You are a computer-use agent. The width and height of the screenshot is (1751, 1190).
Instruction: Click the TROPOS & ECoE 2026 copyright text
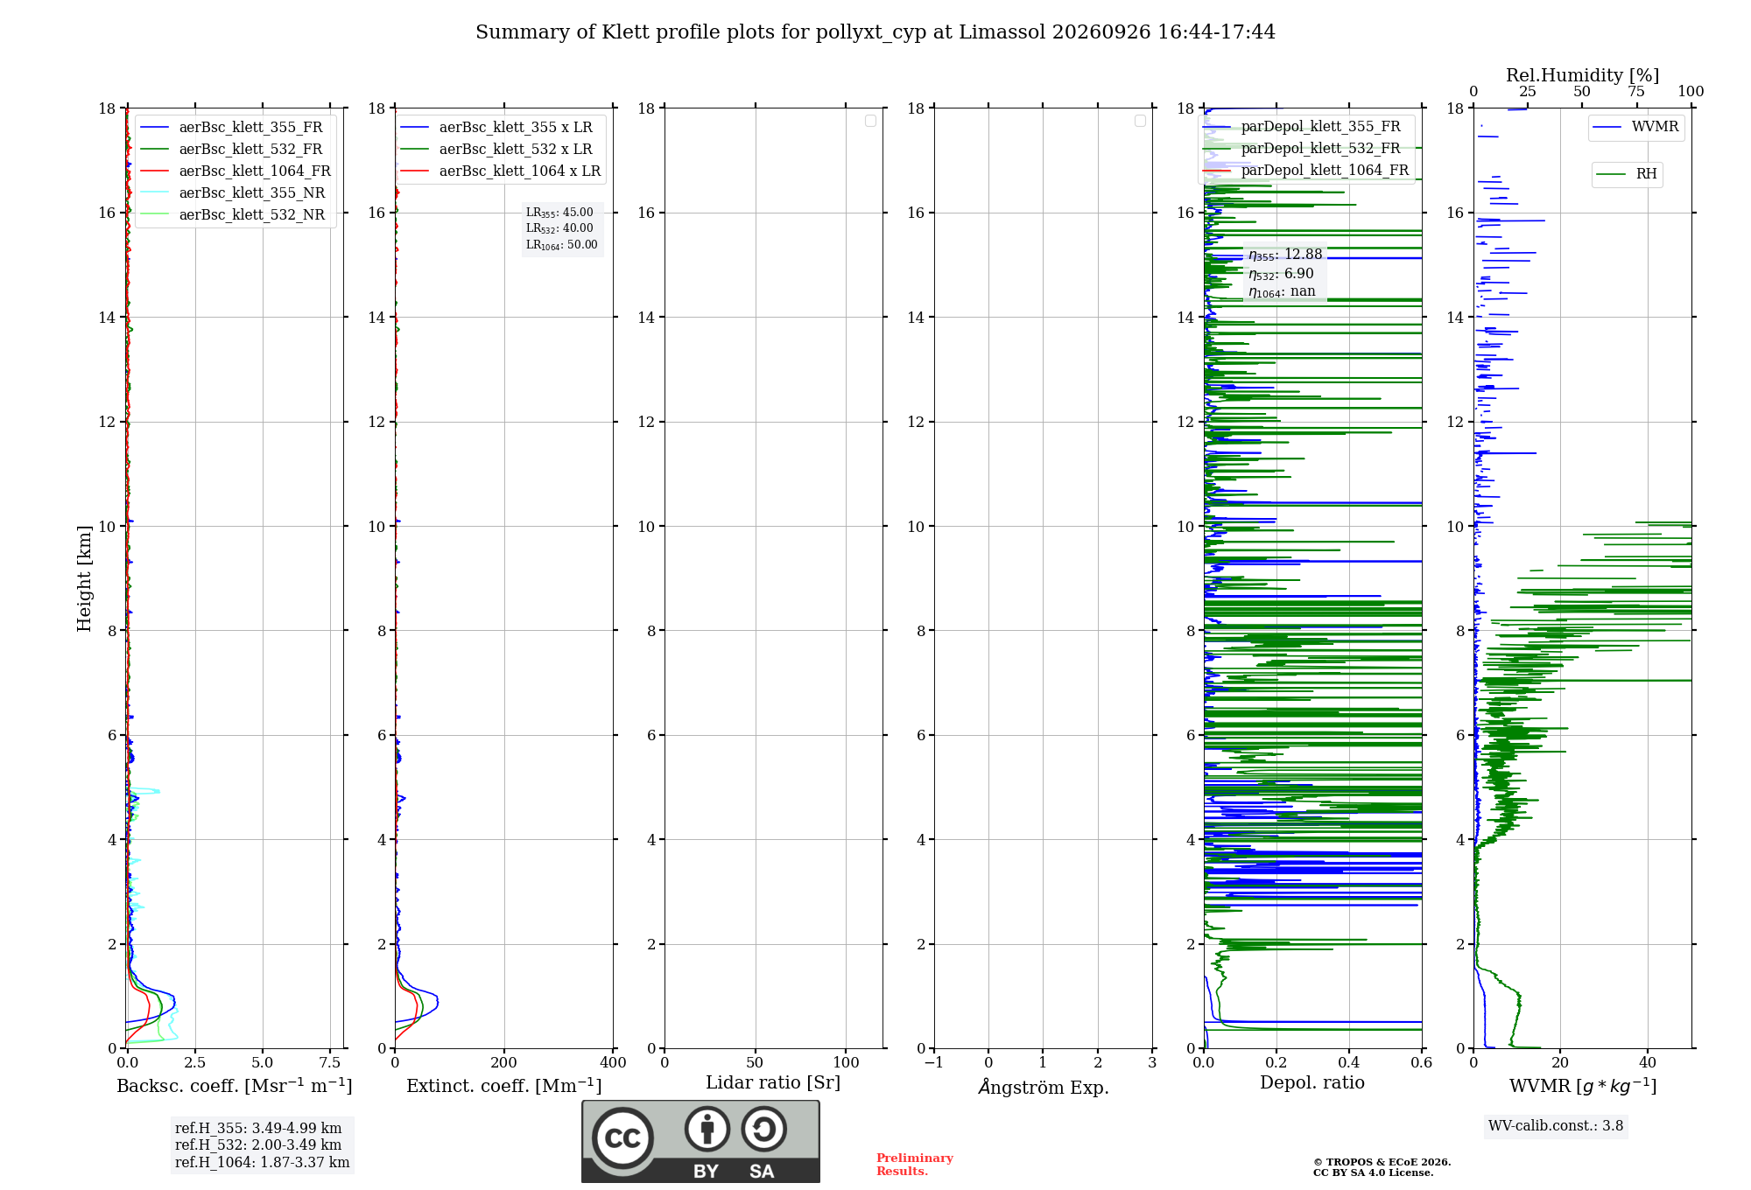1382,1162
